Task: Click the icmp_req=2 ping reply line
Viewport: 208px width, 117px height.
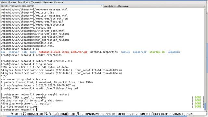Action: [x=61, y=73]
